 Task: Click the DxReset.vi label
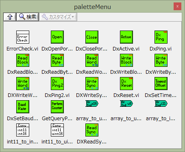(126, 95)
